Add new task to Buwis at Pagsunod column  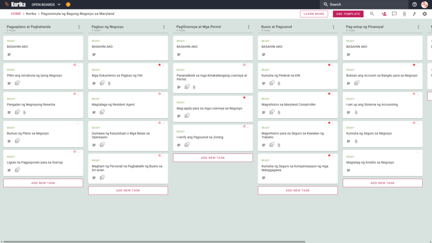pyautogui.click(x=298, y=190)
